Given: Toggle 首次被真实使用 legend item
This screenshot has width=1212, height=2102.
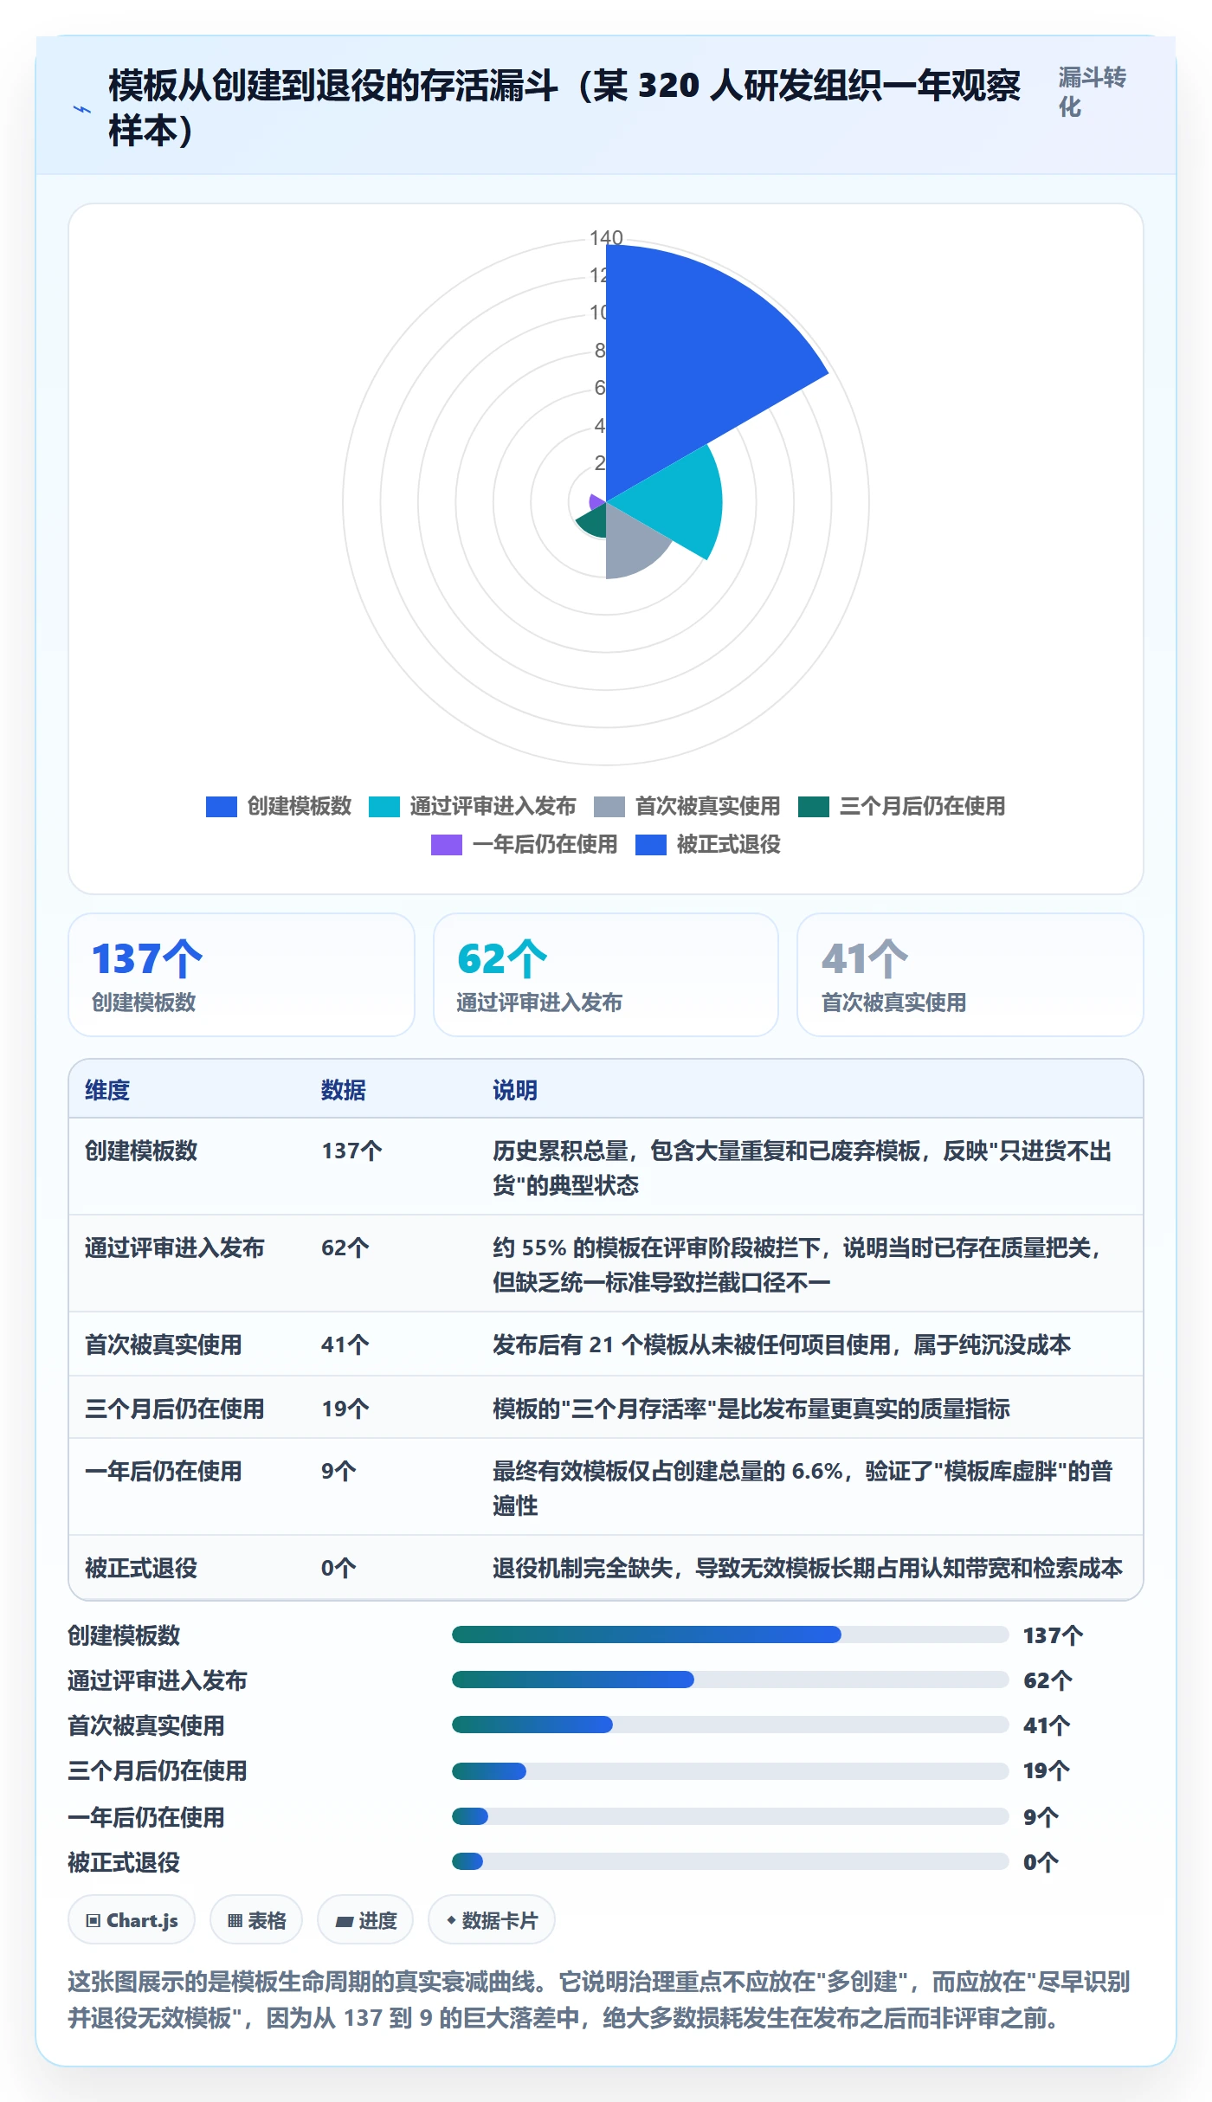Looking at the screenshot, I should [x=687, y=807].
